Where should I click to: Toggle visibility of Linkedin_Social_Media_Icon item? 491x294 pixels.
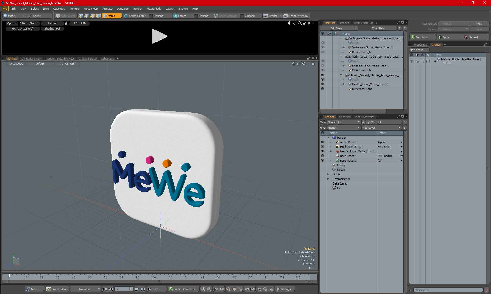click(323, 66)
